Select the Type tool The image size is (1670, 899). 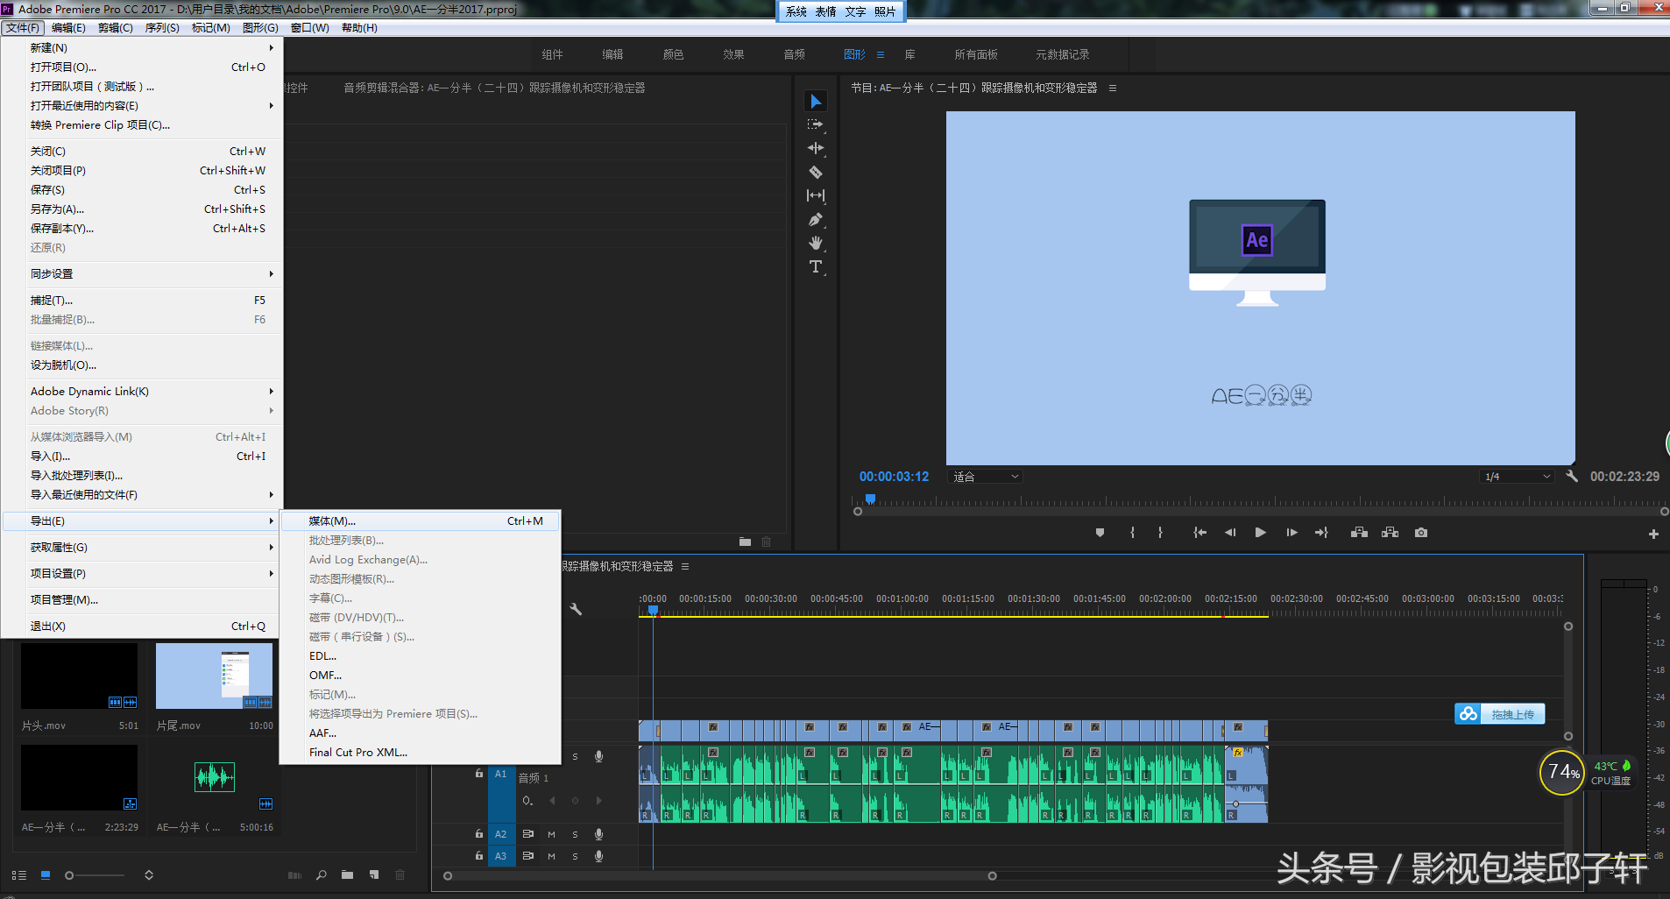[x=816, y=266]
